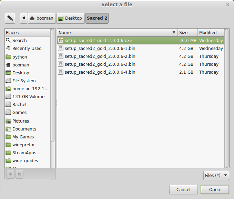Open the Documents folder bookmark

(x=28, y=129)
